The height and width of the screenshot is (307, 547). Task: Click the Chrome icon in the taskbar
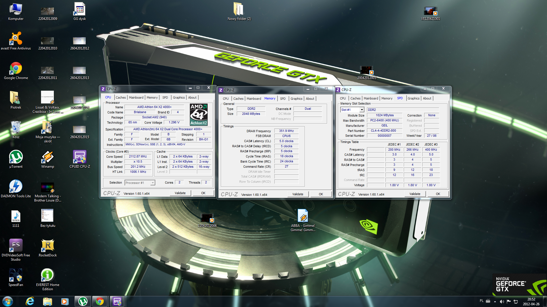click(100, 301)
